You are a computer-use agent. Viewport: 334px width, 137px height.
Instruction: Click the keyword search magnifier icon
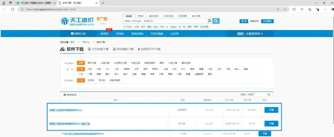269,94
